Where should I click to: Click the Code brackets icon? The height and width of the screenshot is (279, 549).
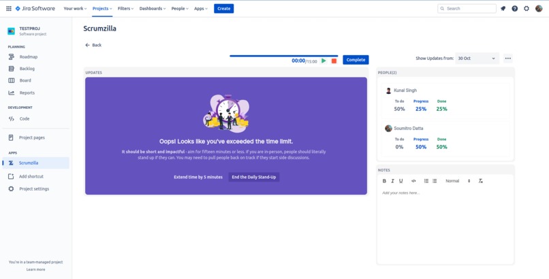click(x=11, y=118)
